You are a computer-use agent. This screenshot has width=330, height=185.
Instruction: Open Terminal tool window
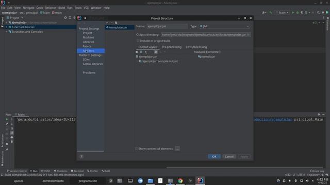pos(77,171)
